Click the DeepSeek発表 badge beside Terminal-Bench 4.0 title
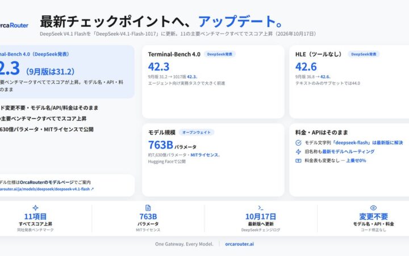 (220, 54)
